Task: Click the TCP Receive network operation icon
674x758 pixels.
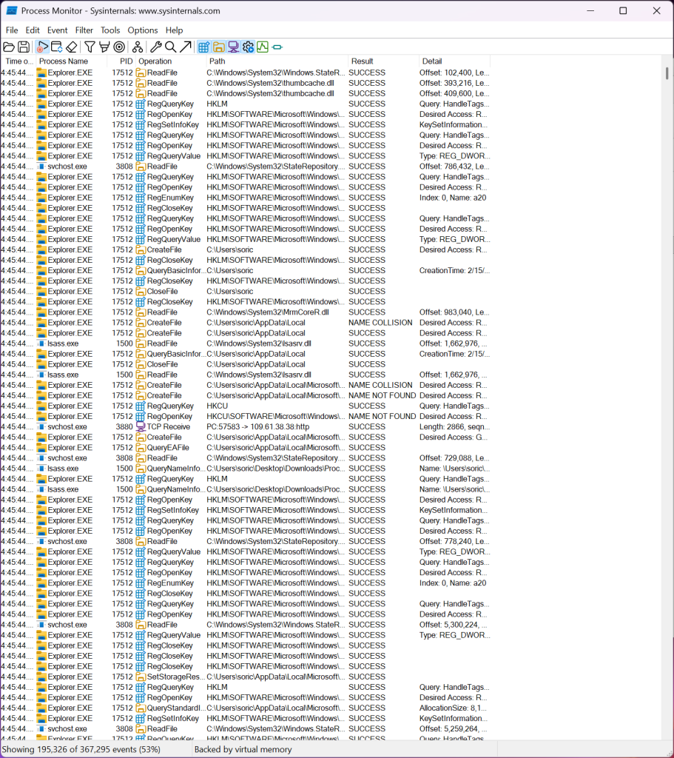Action: click(x=141, y=427)
